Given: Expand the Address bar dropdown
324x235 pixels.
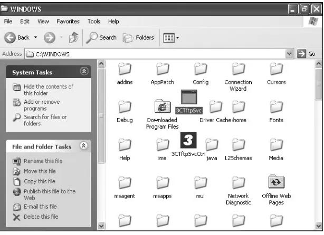Looking at the screenshot, I should coord(289,54).
